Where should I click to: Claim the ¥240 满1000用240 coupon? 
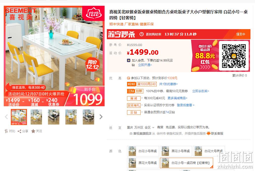[142, 84]
